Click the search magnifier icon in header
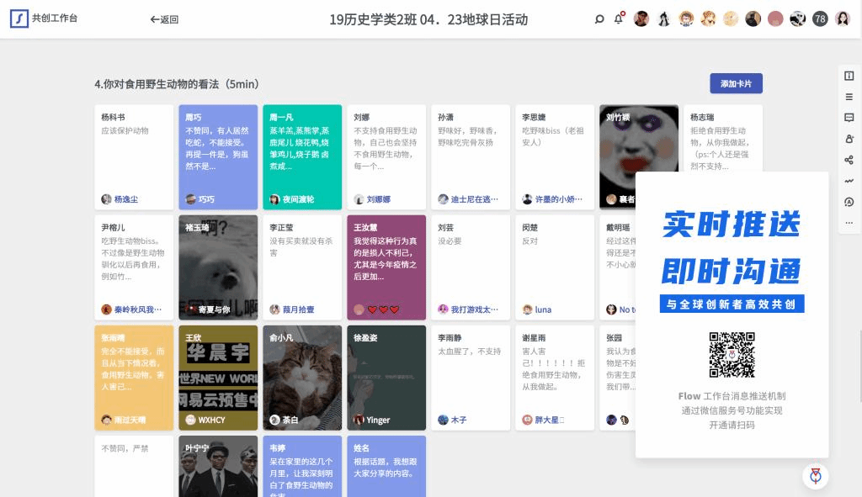Screen dimensions: 862x497 tap(599, 19)
